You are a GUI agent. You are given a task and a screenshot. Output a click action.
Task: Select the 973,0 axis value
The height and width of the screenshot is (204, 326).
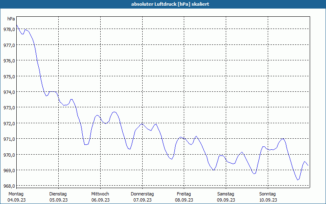pos(9,108)
